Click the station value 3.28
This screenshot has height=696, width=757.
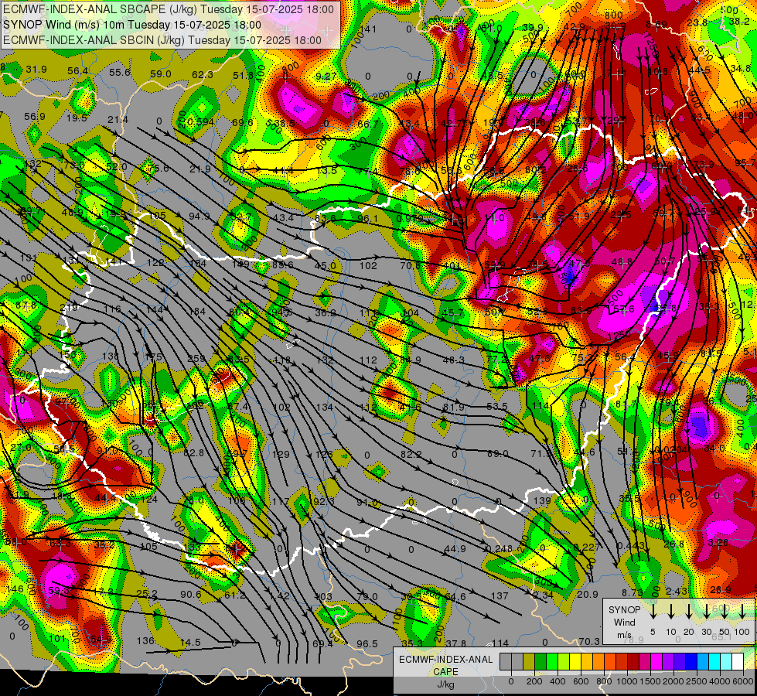(x=718, y=542)
